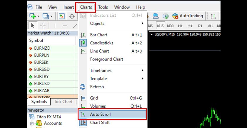Click the Refresh icon in Charts menu
The height and width of the screenshot is (128, 247).
(83, 87)
